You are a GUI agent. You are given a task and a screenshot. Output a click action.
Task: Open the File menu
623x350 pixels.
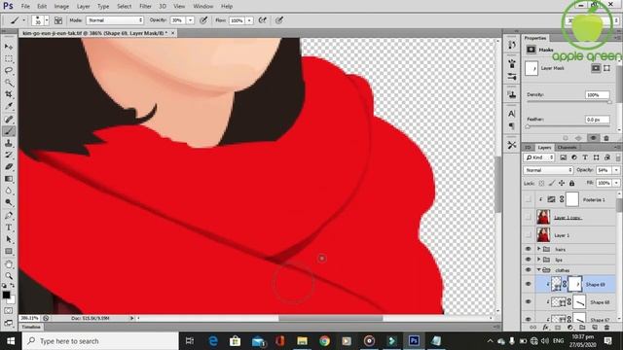[25, 7]
